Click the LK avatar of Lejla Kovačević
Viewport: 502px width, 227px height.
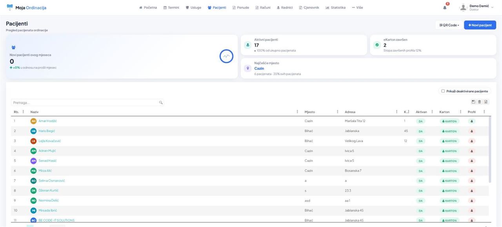[33, 141]
